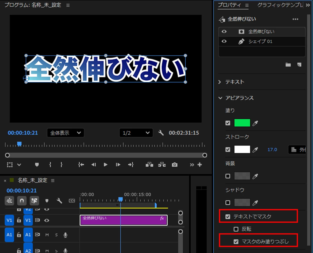Go to In point in Program monitor
The height and width of the screenshot is (253, 313).
coord(81,165)
